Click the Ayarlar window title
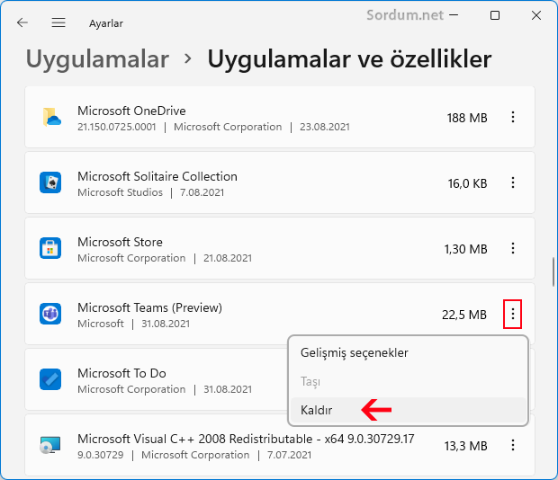This screenshot has width=558, height=480. click(106, 23)
